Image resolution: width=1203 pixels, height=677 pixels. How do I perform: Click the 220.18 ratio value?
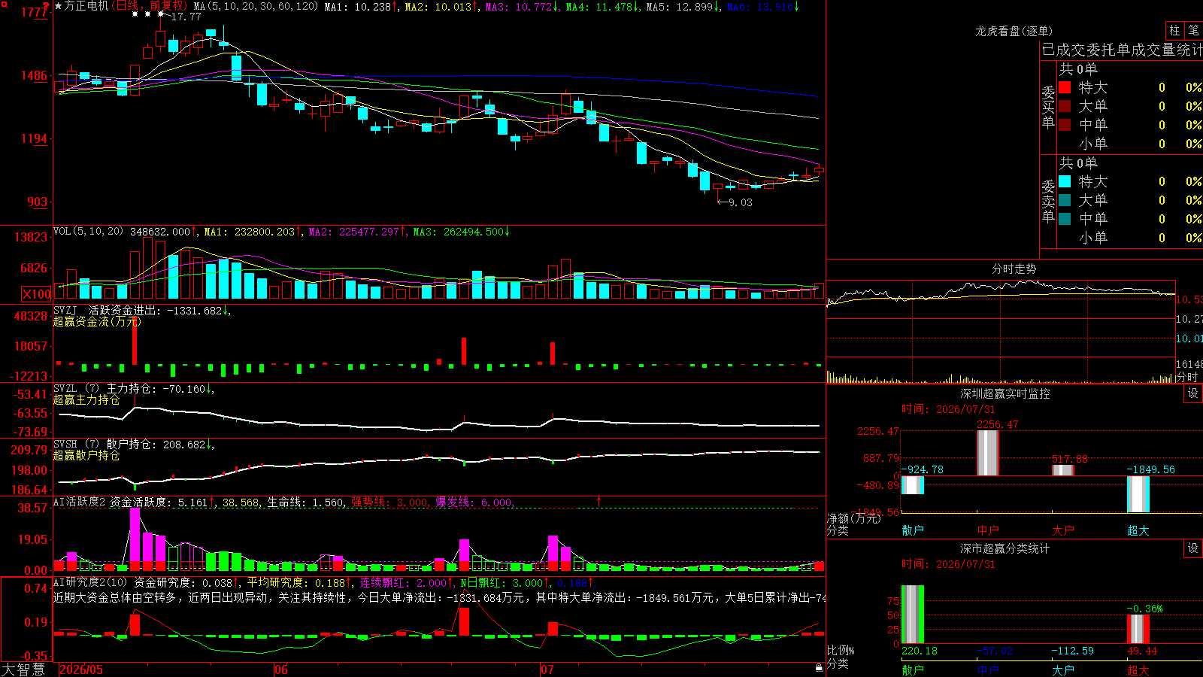pyautogui.click(x=920, y=651)
